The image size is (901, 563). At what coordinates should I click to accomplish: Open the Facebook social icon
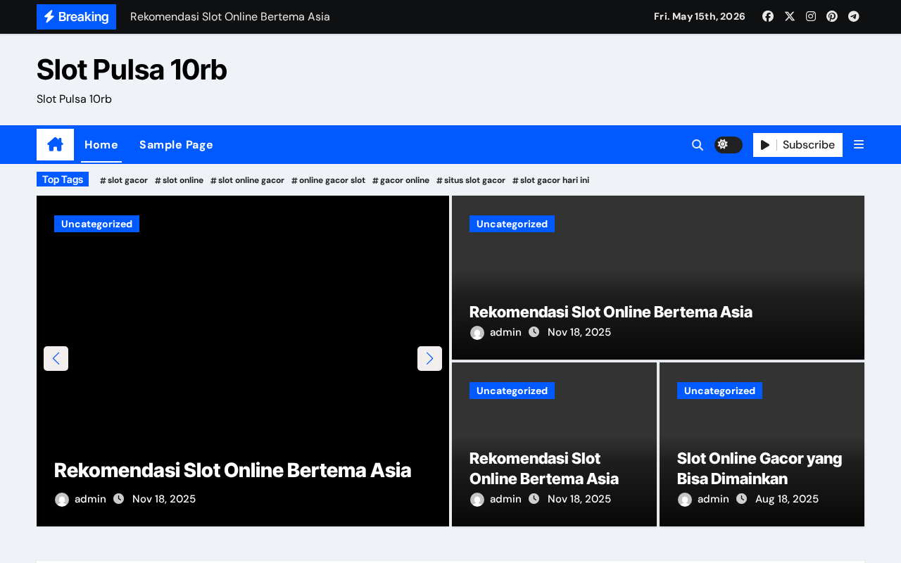[768, 16]
